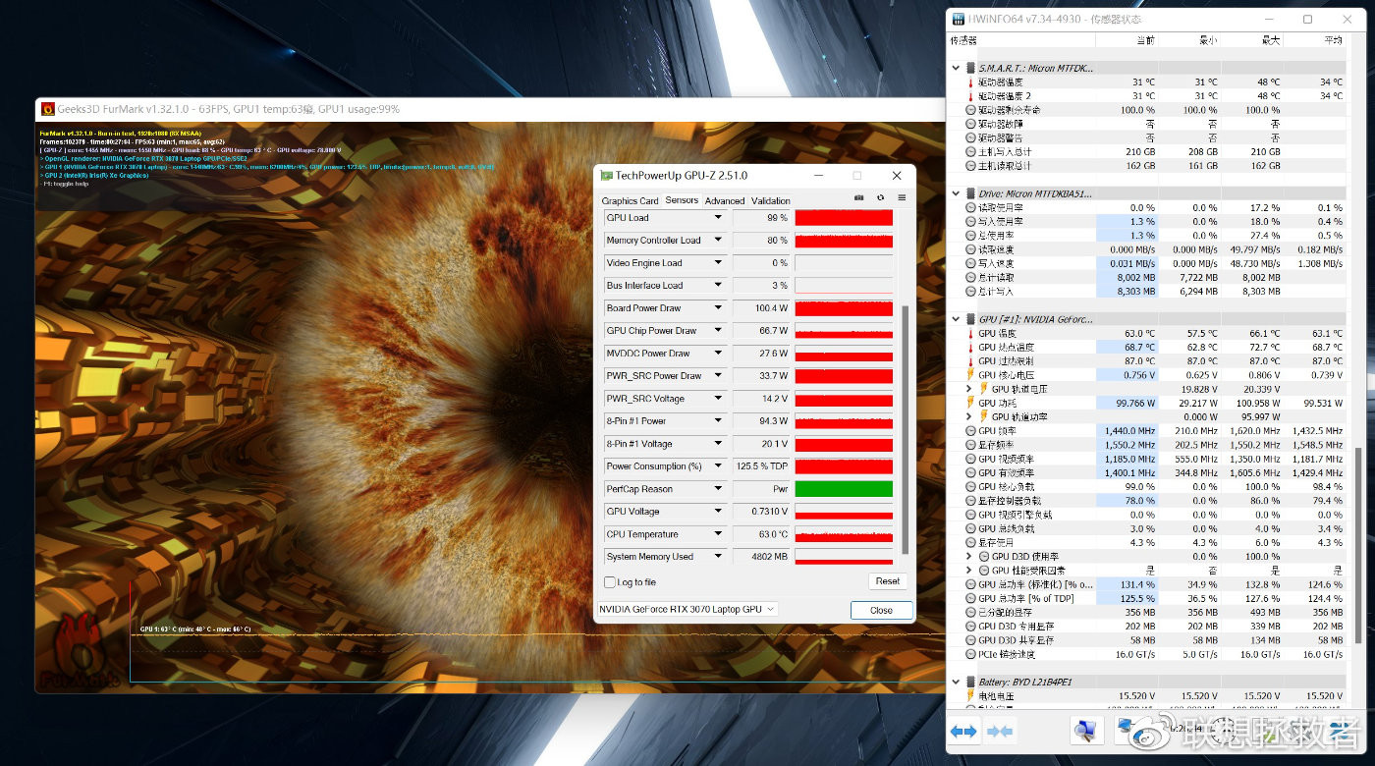The height and width of the screenshot is (766, 1375).
Task: Select the GPU 热点温度 row in HWiNFO
Action: [x=1154, y=348]
